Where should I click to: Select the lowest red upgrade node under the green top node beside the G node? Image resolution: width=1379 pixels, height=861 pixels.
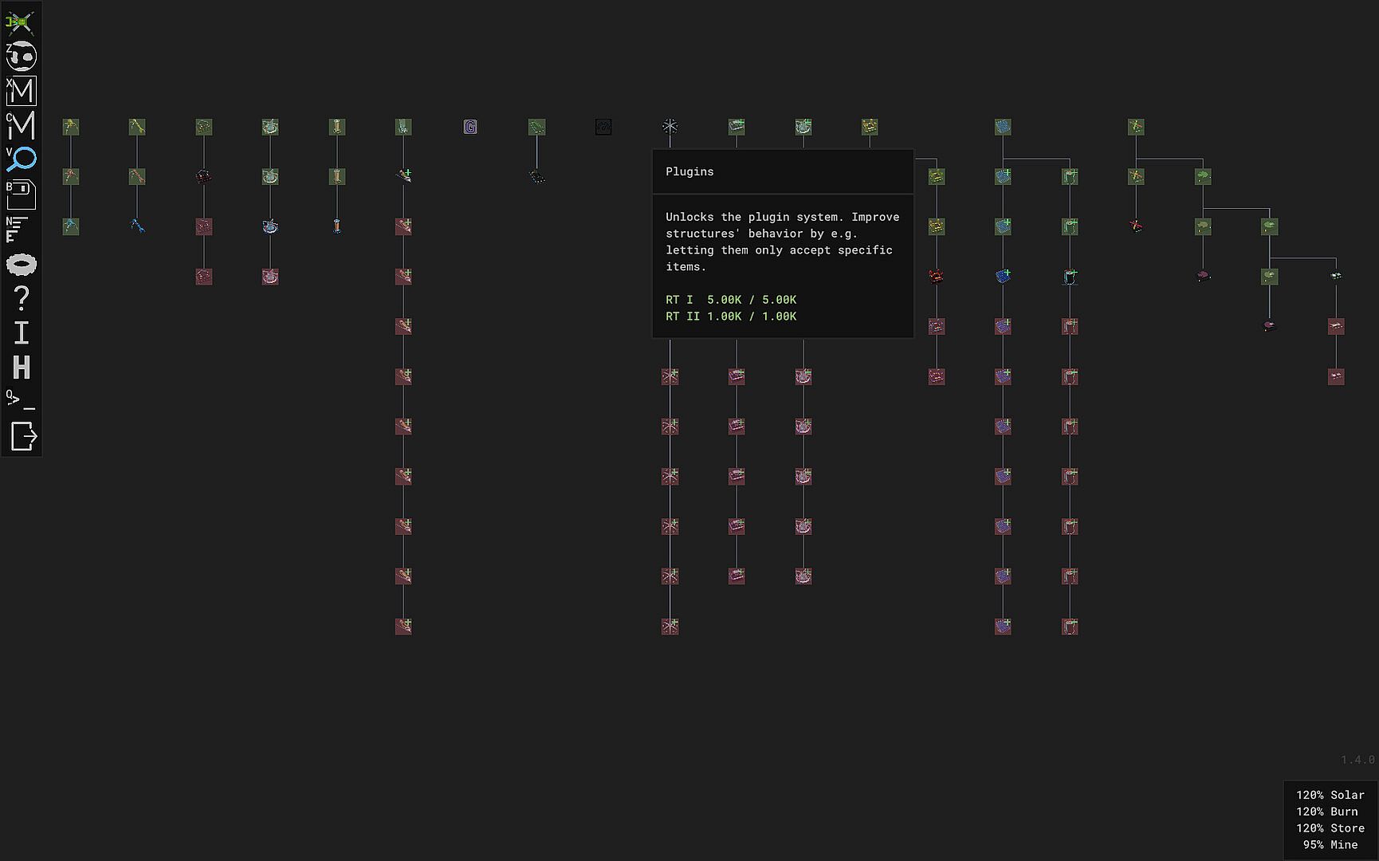coord(403,626)
